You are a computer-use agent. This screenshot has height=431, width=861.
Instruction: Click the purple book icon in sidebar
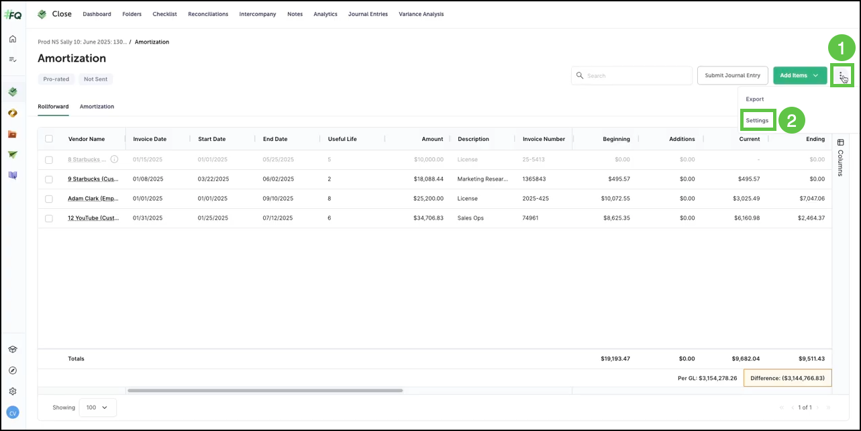click(x=12, y=175)
